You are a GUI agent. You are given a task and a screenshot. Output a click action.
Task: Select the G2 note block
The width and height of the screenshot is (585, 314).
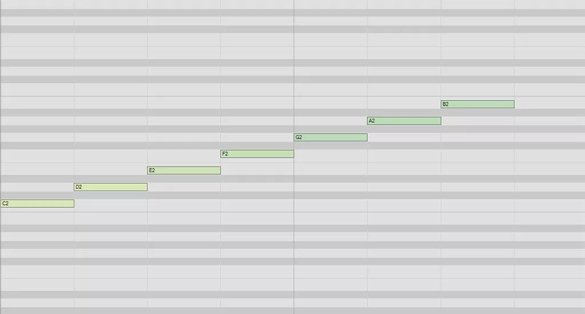pyautogui.click(x=331, y=137)
